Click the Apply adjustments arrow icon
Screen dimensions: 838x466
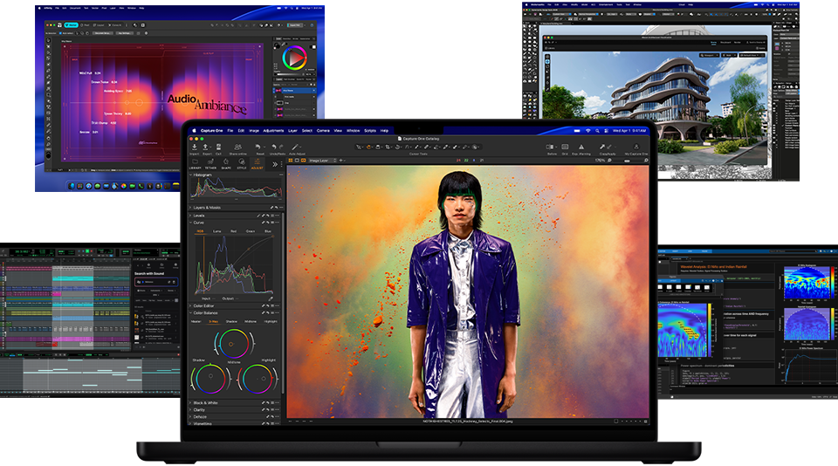pyautogui.click(x=608, y=147)
